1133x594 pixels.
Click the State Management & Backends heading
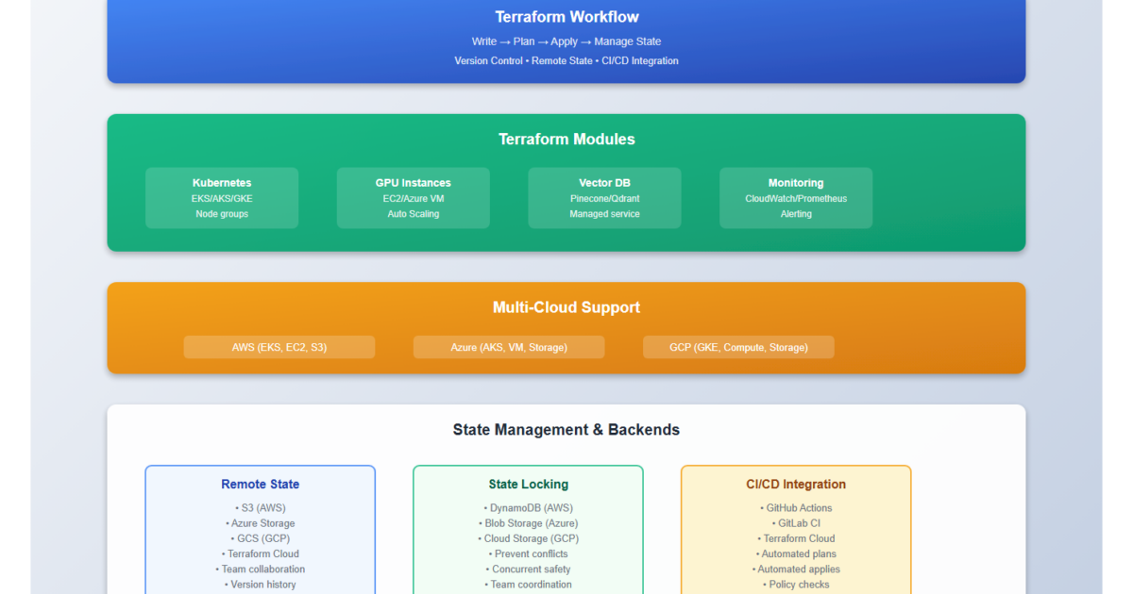tap(566, 430)
